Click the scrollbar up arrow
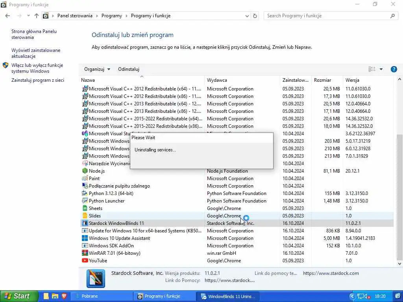The width and height of the screenshot is (403, 302). [399, 79]
